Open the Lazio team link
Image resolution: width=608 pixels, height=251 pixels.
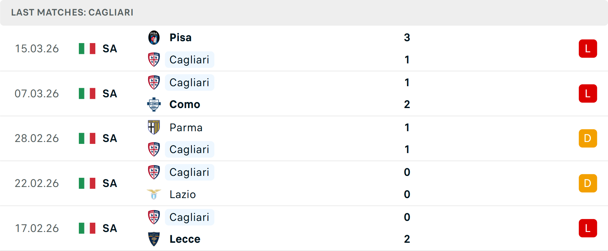point(183,194)
